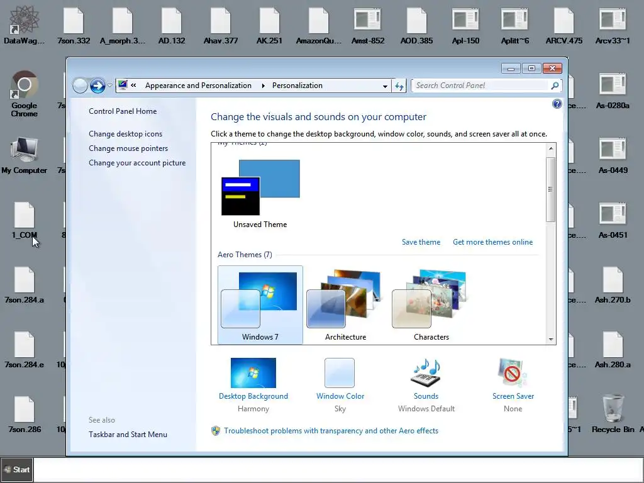Screen dimensions: 644x483
Task: Select the Ash.280.a desktop file
Action: point(613,350)
